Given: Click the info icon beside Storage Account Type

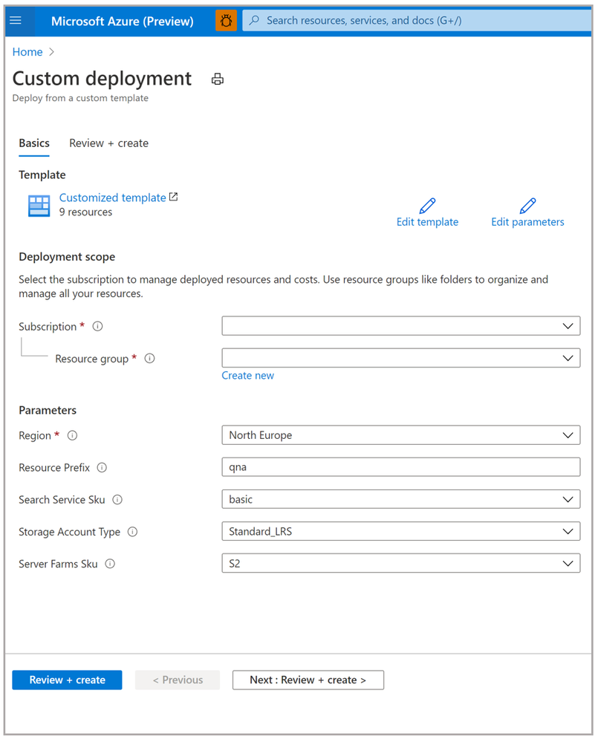Looking at the screenshot, I should tap(132, 532).
